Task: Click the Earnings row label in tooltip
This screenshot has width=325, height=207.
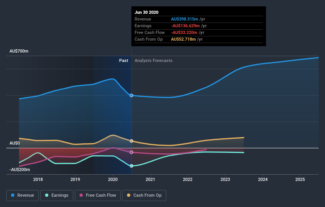Action: 143,26
